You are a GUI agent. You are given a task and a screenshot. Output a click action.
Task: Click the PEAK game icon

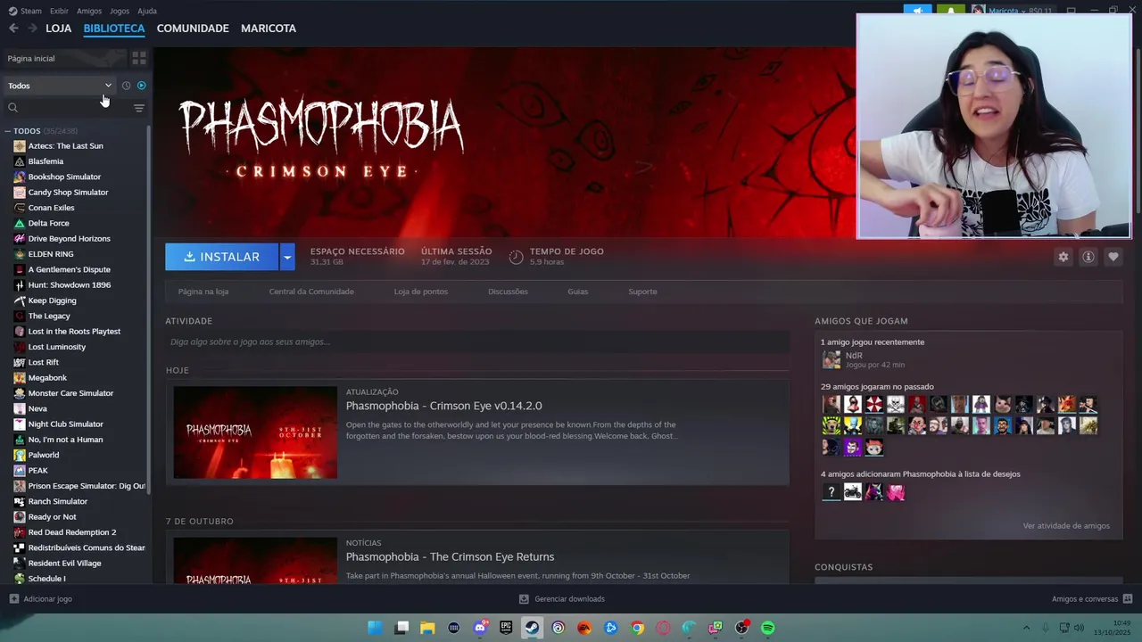pyautogui.click(x=20, y=471)
